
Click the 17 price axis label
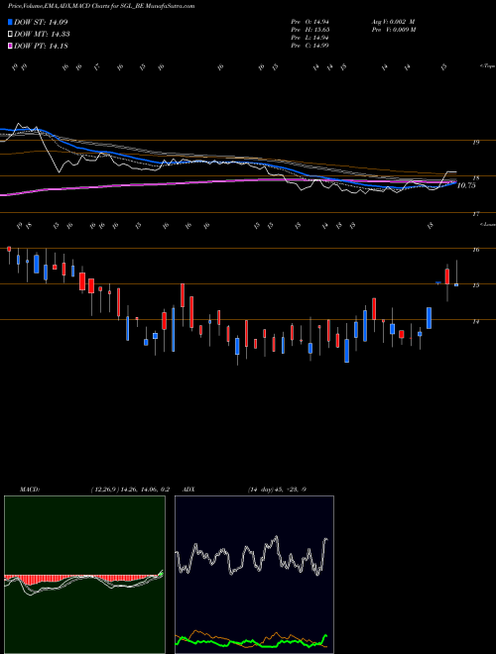[x=475, y=214]
